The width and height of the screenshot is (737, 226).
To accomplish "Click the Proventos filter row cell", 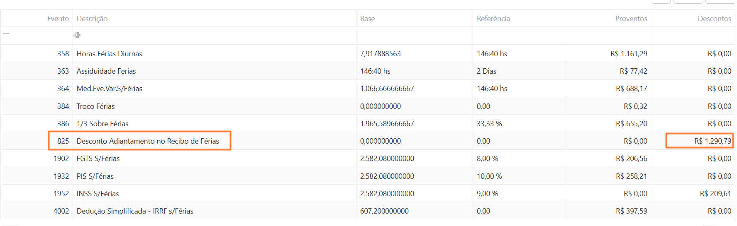I will click(608, 35).
